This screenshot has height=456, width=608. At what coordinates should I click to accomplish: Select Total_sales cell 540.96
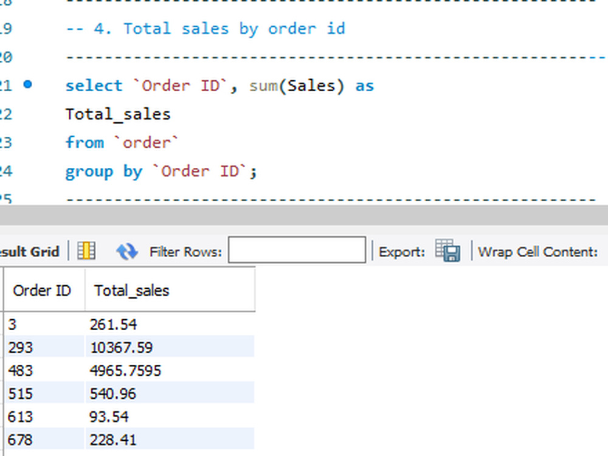pyautogui.click(x=170, y=393)
